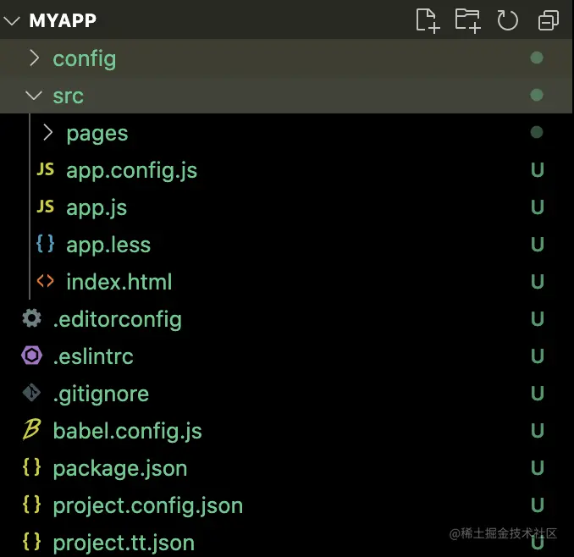Refresh the file explorer

click(507, 20)
